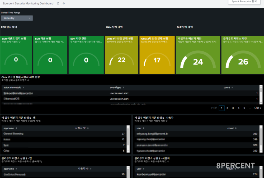Click the eventType column sort arrows
Viewport: 264px width, 178px height.
(124, 88)
